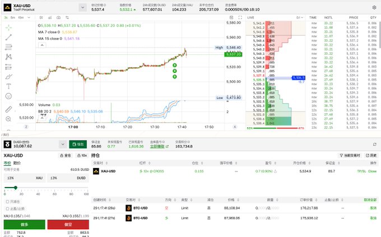This screenshot has height=237, width=381.
Task: Set order size slider to 60 mark
Action: coord(55,188)
